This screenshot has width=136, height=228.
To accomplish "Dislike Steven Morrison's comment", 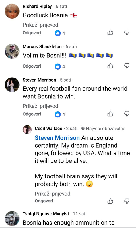I will (x=127, y=114).
